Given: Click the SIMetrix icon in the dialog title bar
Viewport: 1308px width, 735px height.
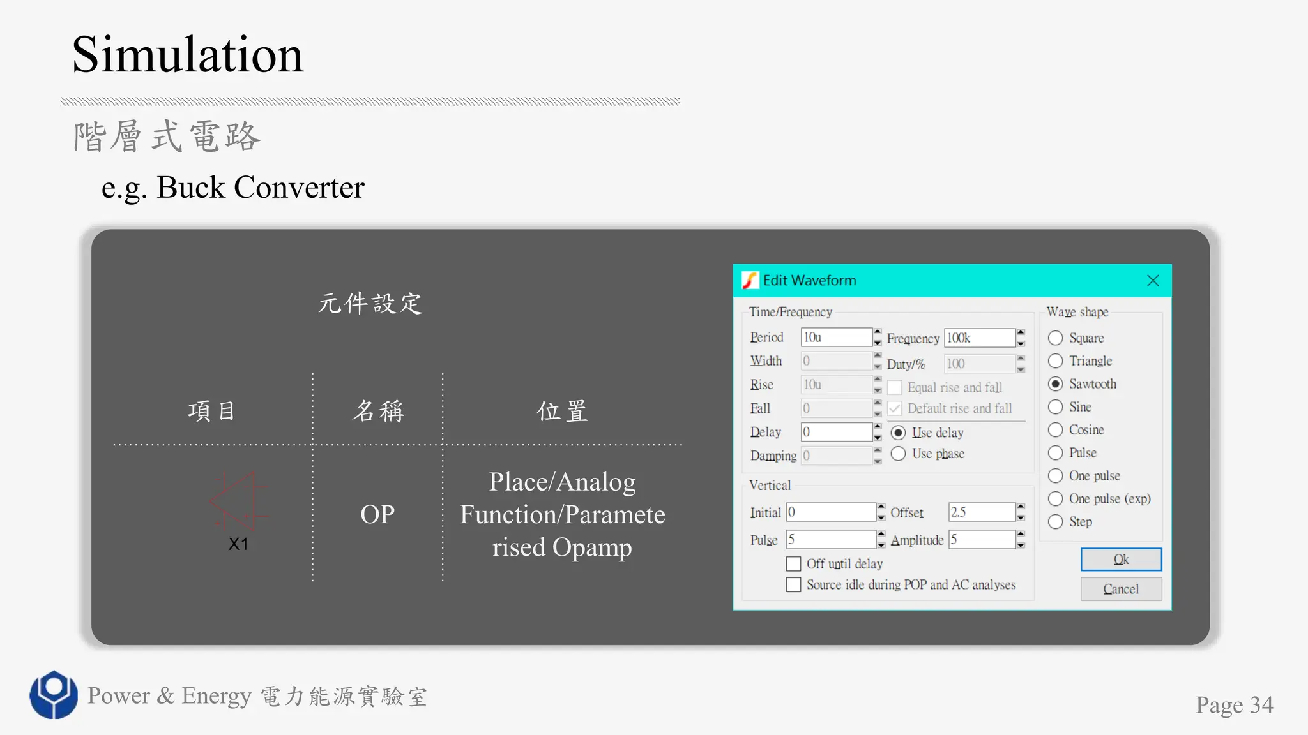Looking at the screenshot, I should pyautogui.click(x=750, y=281).
